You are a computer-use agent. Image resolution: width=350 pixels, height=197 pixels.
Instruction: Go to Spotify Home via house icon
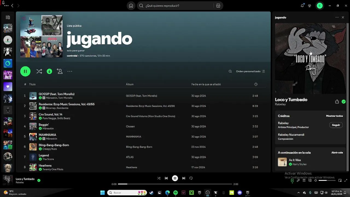131,6
